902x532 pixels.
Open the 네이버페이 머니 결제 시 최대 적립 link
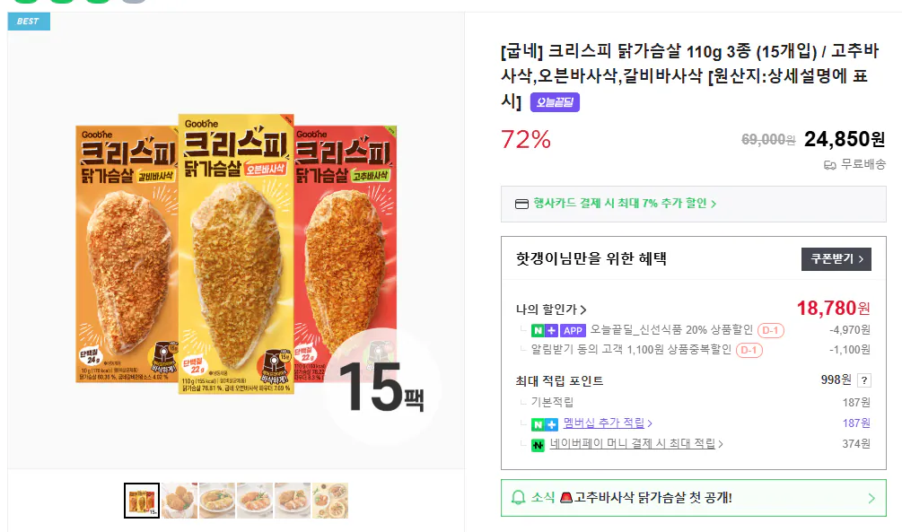[x=633, y=444]
